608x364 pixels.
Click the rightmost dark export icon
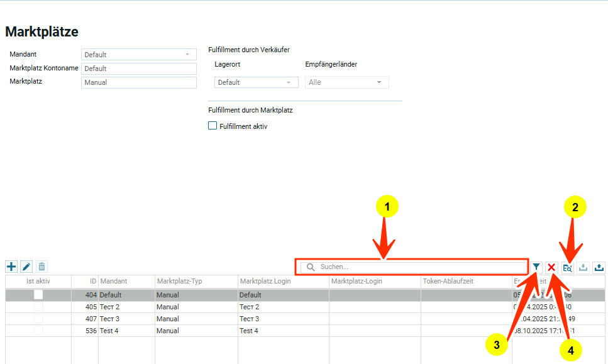[x=599, y=267]
